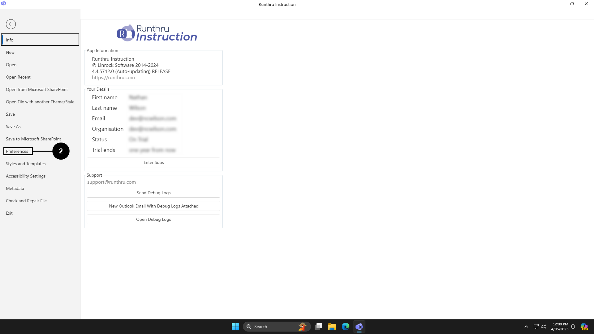This screenshot has height=334, width=594.
Task: Open notification bell in system tray
Action: pyautogui.click(x=573, y=327)
